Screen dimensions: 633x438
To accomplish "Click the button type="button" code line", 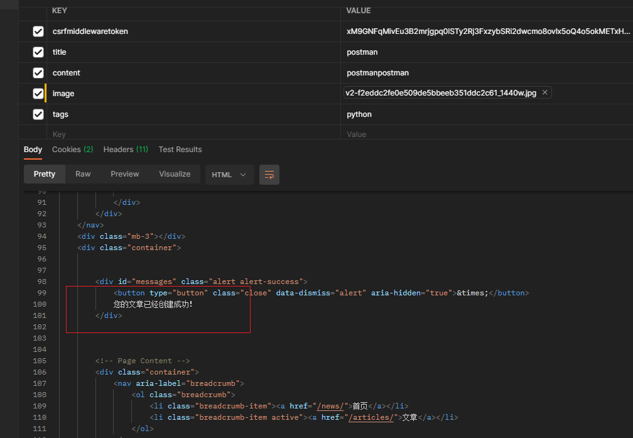I will [x=322, y=293].
